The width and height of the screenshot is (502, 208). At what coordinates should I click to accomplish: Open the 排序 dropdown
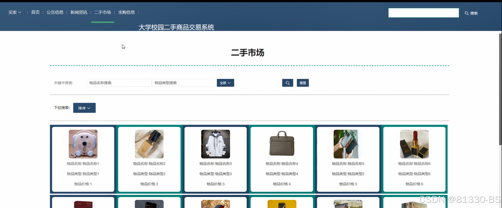coord(84,108)
